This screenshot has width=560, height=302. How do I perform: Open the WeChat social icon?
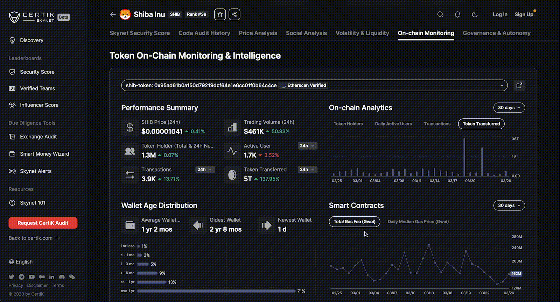coord(72,277)
